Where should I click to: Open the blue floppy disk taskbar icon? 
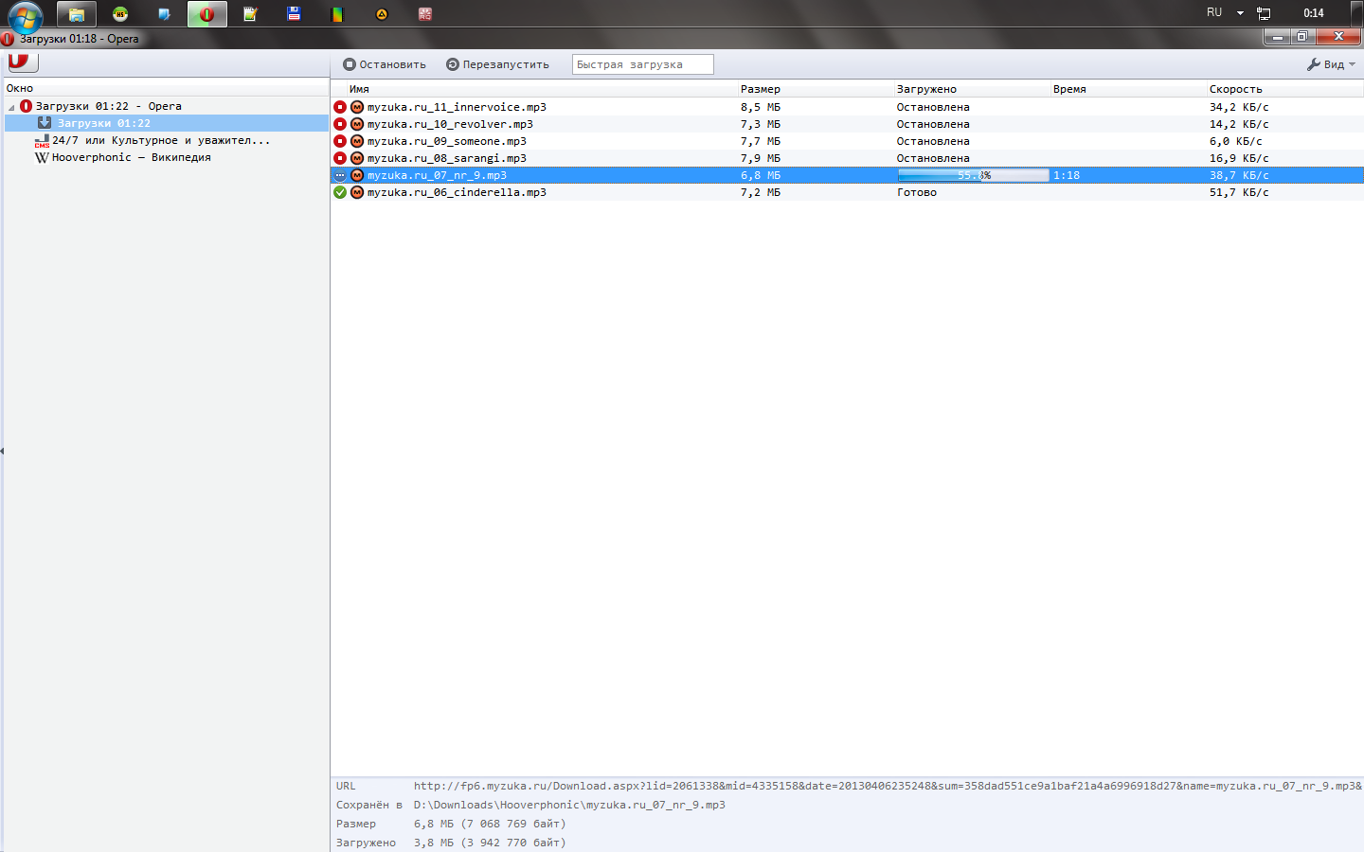pos(294,14)
